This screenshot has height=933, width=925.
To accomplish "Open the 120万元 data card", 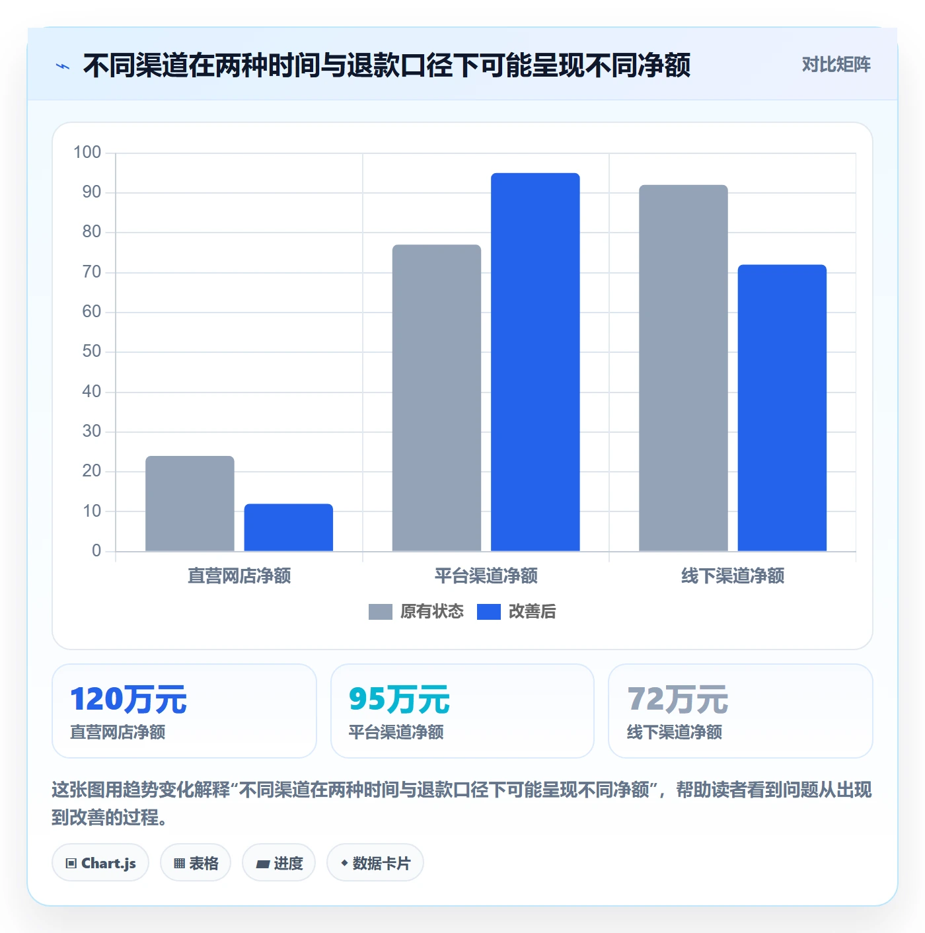I will (184, 711).
